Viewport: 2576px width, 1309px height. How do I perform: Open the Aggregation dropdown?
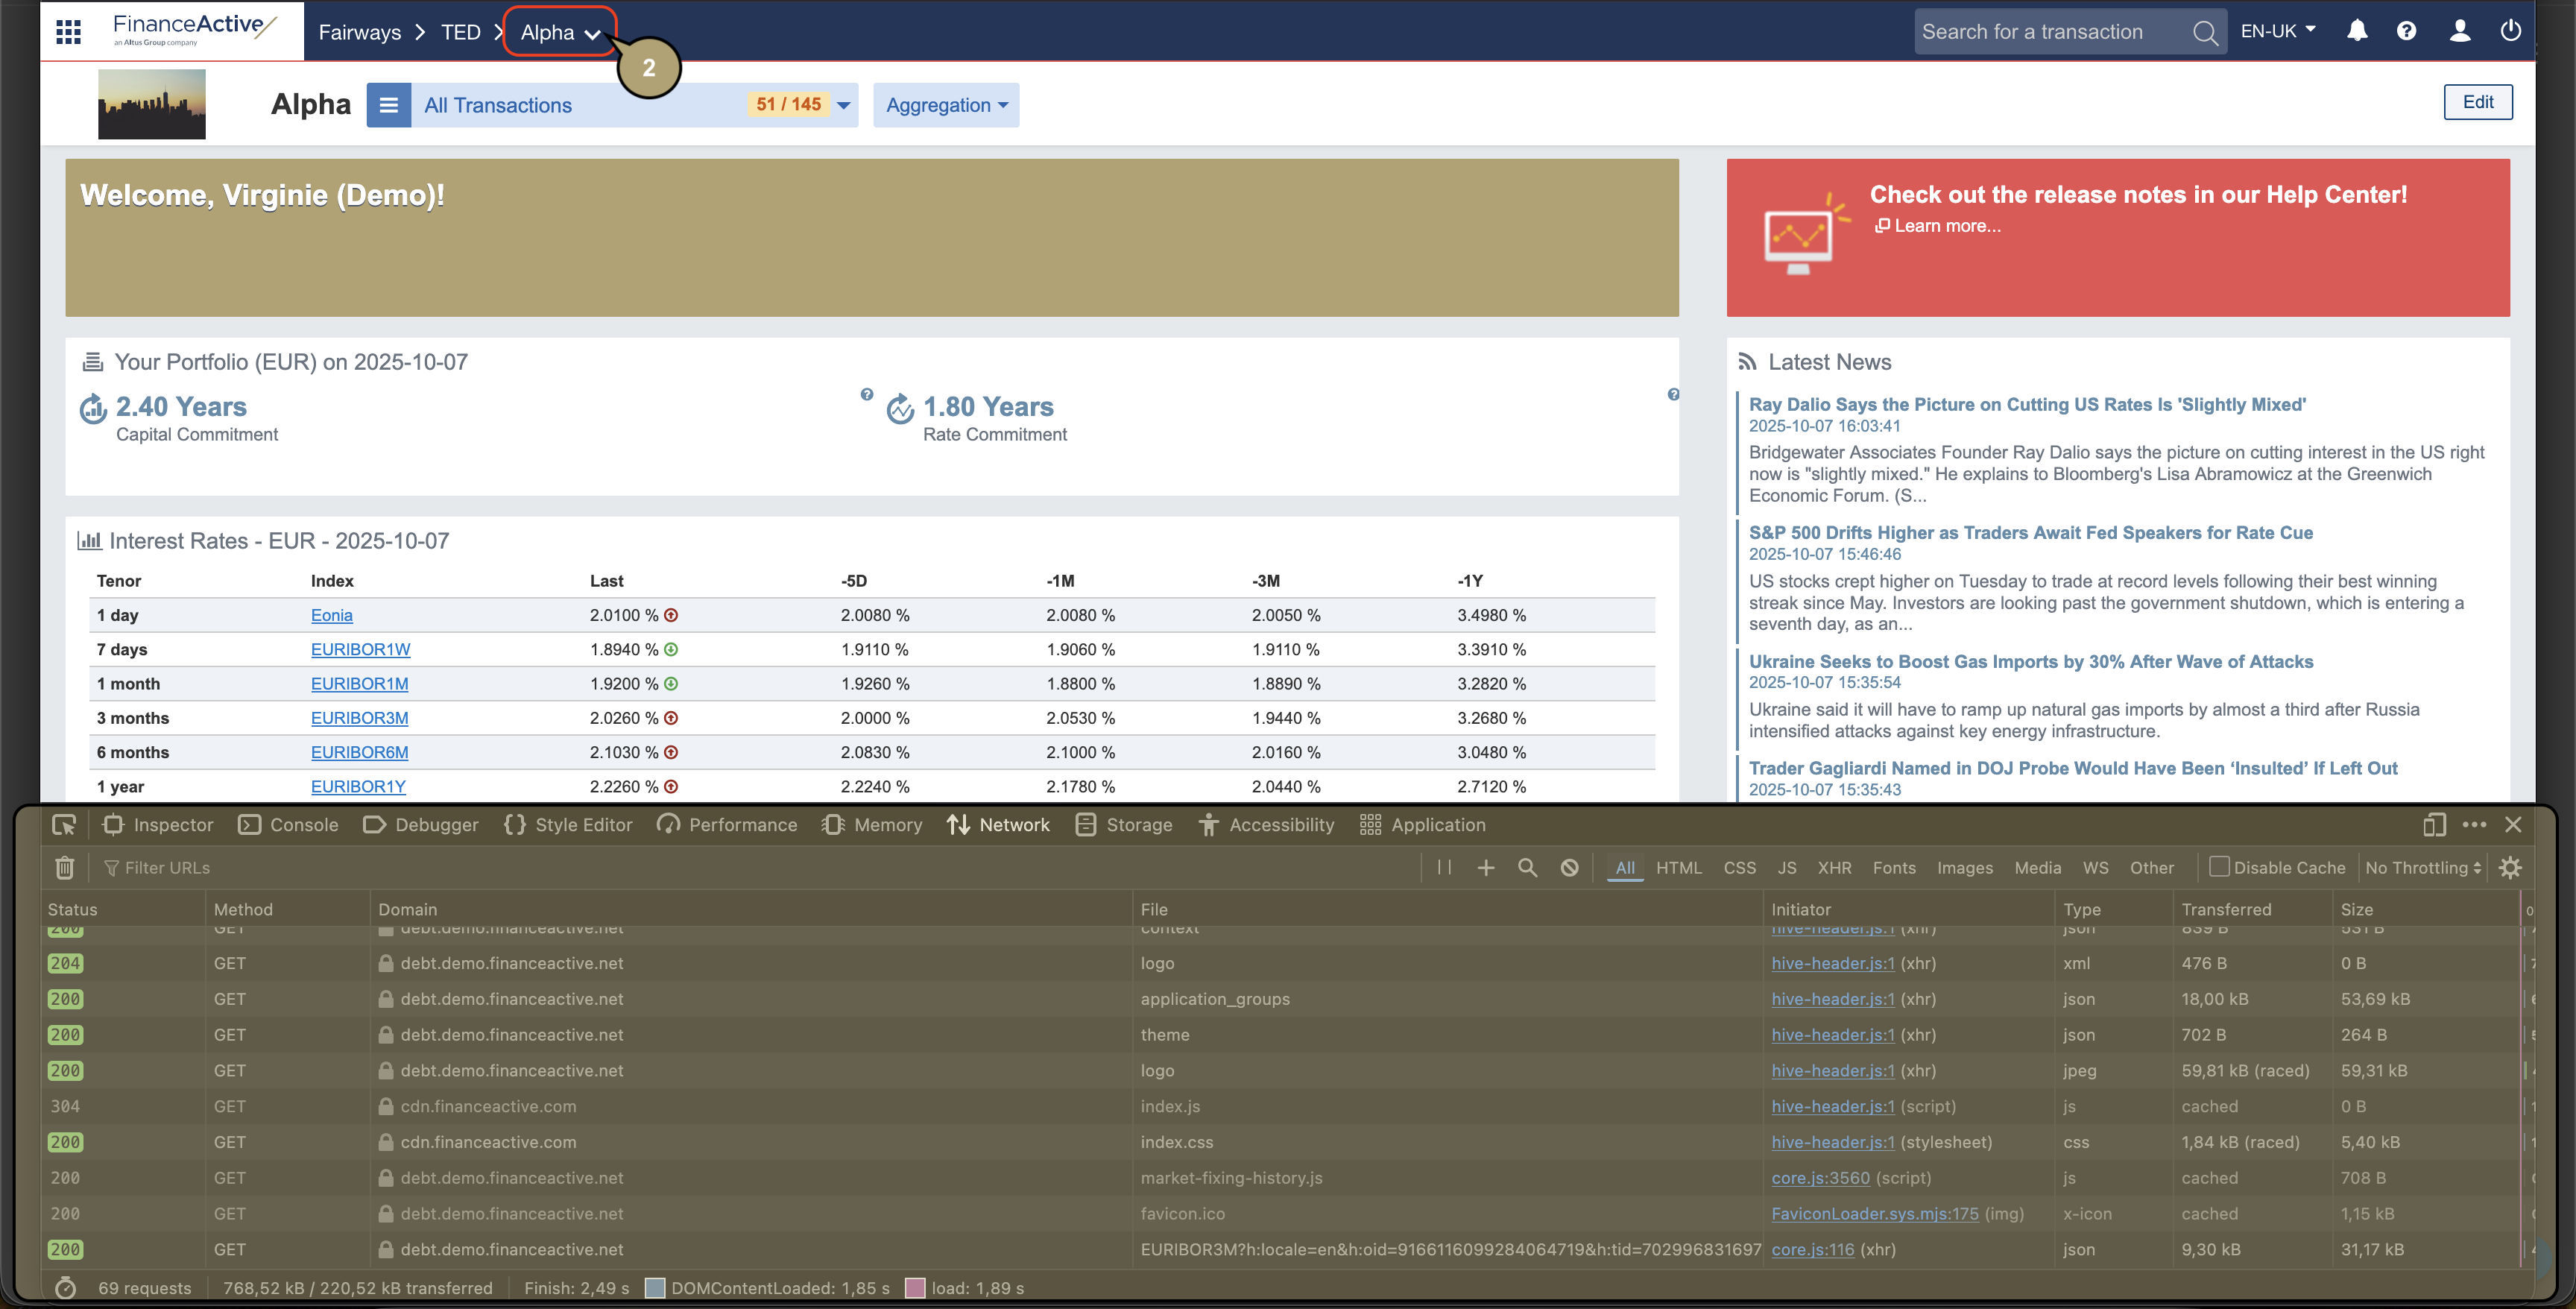tap(945, 105)
